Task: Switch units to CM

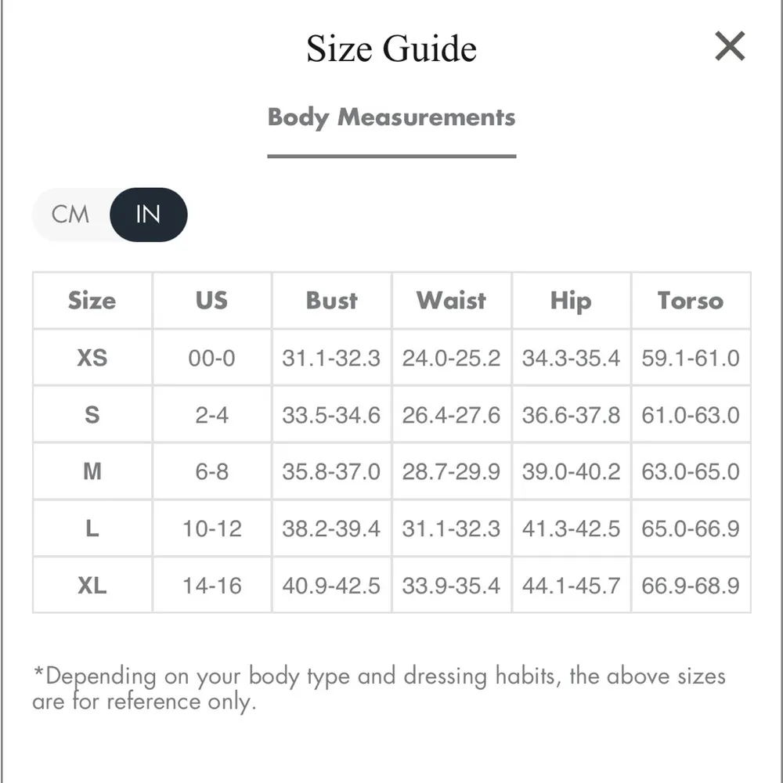Action: point(70,214)
